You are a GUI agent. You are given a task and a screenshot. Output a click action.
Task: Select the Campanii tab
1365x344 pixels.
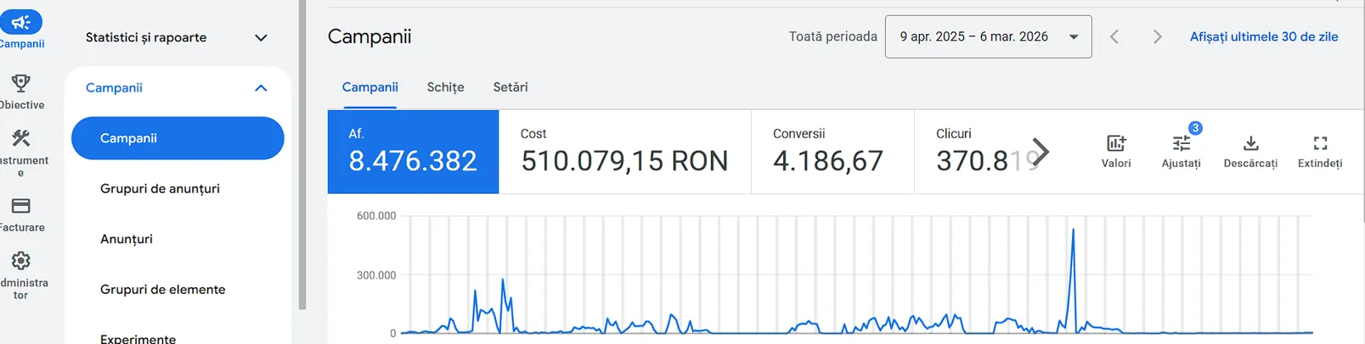tap(369, 87)
